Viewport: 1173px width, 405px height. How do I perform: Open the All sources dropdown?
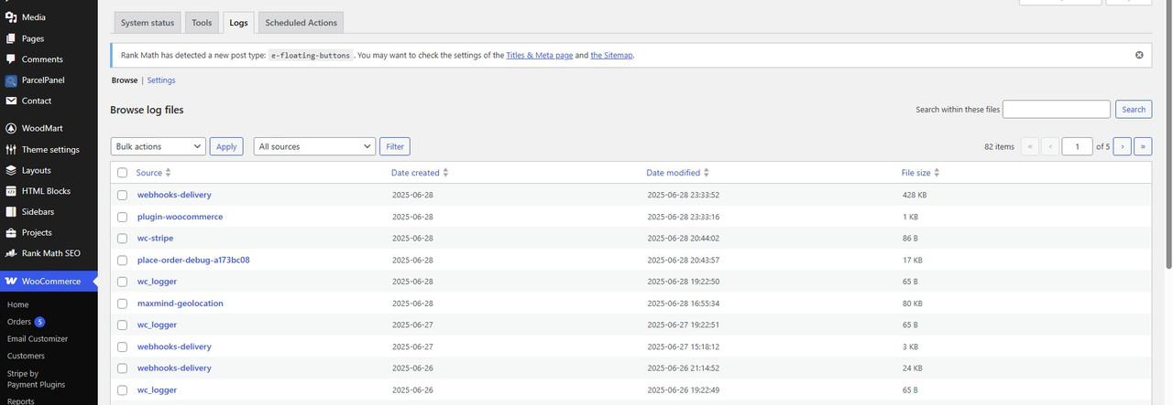pos(314,146)
